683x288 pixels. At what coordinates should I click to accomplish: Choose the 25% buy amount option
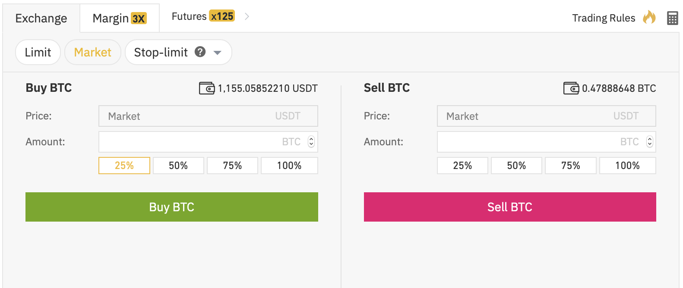(124, 166)
